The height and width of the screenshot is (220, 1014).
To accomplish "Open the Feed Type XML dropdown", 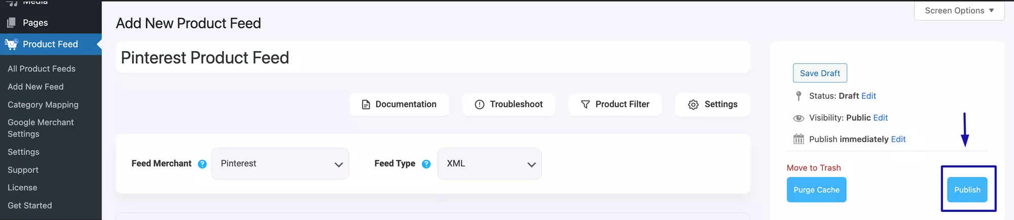I will point(489,163).
